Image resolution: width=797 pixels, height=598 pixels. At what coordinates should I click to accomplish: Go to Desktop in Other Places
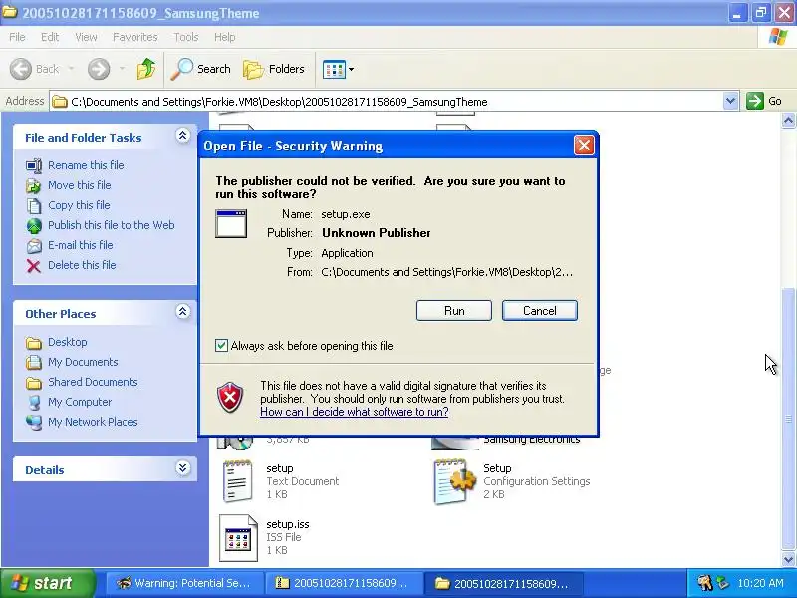tap(67, 342)
